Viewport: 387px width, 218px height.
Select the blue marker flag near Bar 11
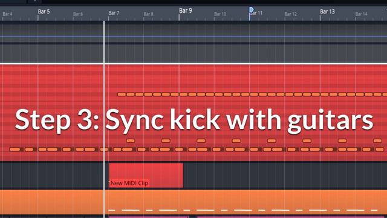251,10
